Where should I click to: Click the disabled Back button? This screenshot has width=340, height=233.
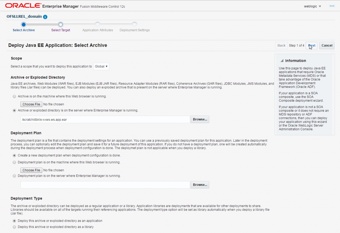pyautogui.click(x=281, y=45)
